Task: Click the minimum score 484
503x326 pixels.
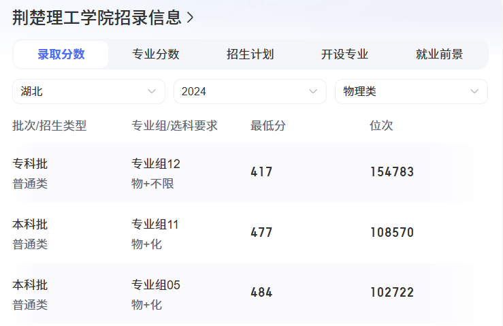Action: (261, 293)
